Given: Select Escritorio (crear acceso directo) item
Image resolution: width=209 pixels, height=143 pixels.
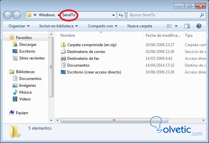Looking at the screenshot, I should click(x=94, y=72).
